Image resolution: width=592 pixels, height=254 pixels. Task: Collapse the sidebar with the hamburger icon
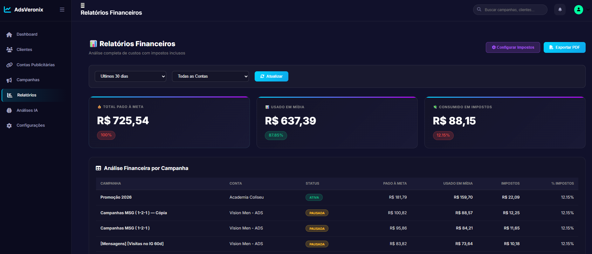(62, 10)
